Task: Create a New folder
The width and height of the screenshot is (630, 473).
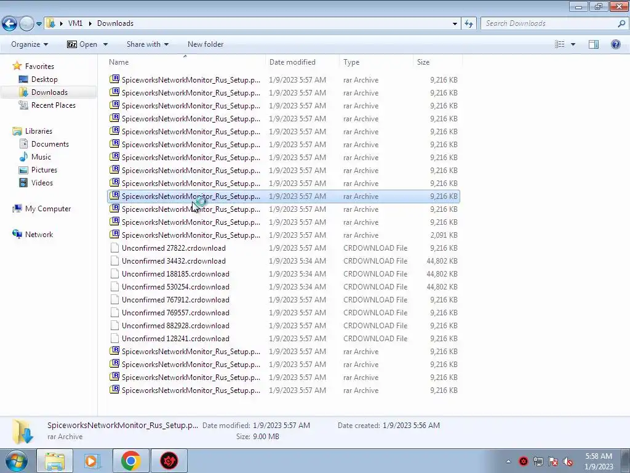Action: [x=205, y=44]
